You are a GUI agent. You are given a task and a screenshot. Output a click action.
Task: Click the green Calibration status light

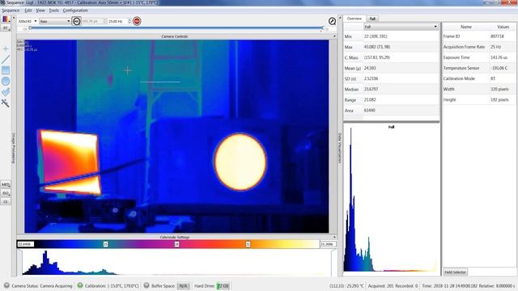80,285
